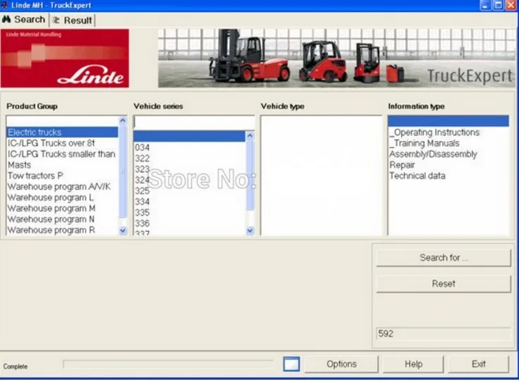Viewport: 519px width, 382px height.
Task: Close the TruckExpert window
Action: [x=511, y=6]
